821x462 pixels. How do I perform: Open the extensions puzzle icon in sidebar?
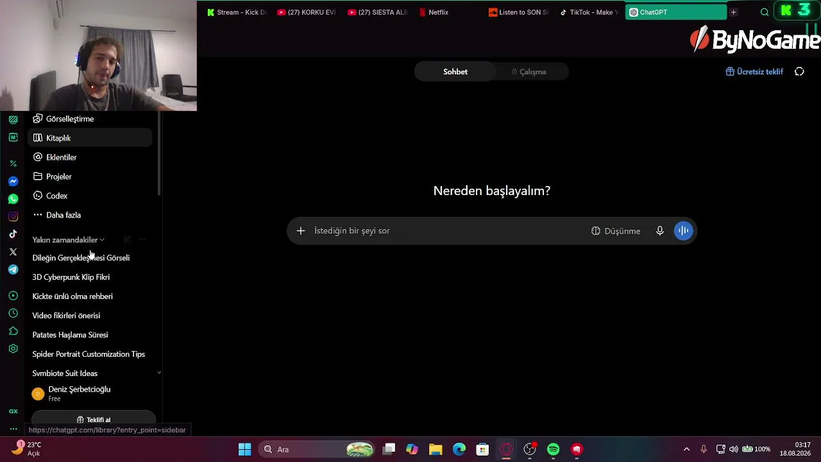13,331
